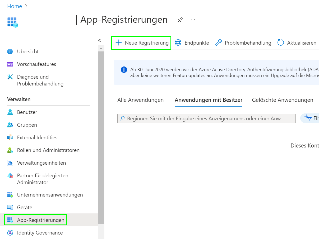Viewport: 319px width, 239px height.
Task: Open Gelöschte Anwendungen tab
Action: (283, 100)
